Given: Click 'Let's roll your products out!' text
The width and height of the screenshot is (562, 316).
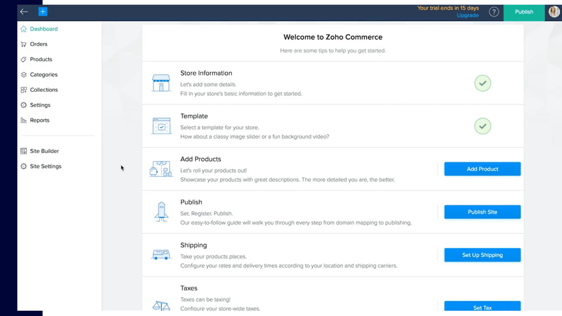Looking at the screenshot, I should coord(214,171).
